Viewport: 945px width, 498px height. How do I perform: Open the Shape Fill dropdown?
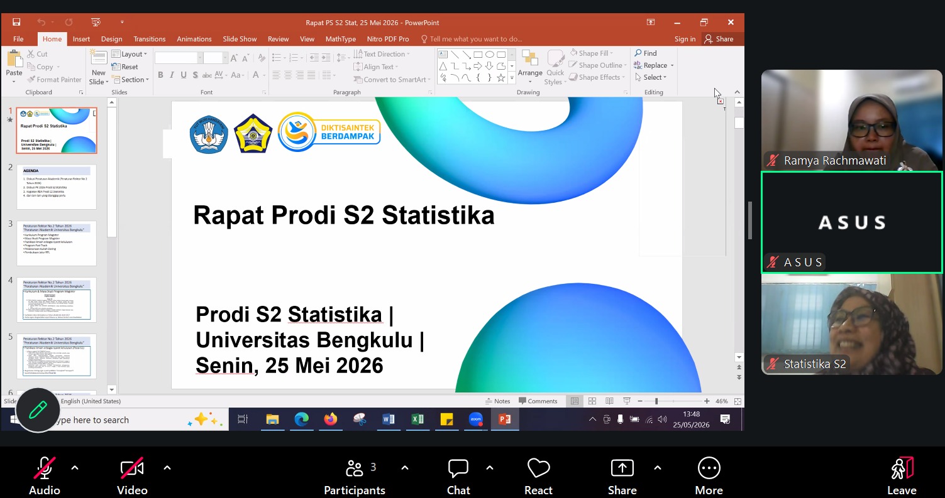click(x=591, y=53)
